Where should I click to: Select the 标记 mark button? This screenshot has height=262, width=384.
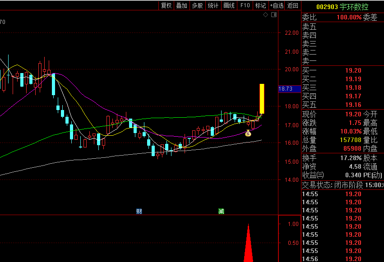260,5
